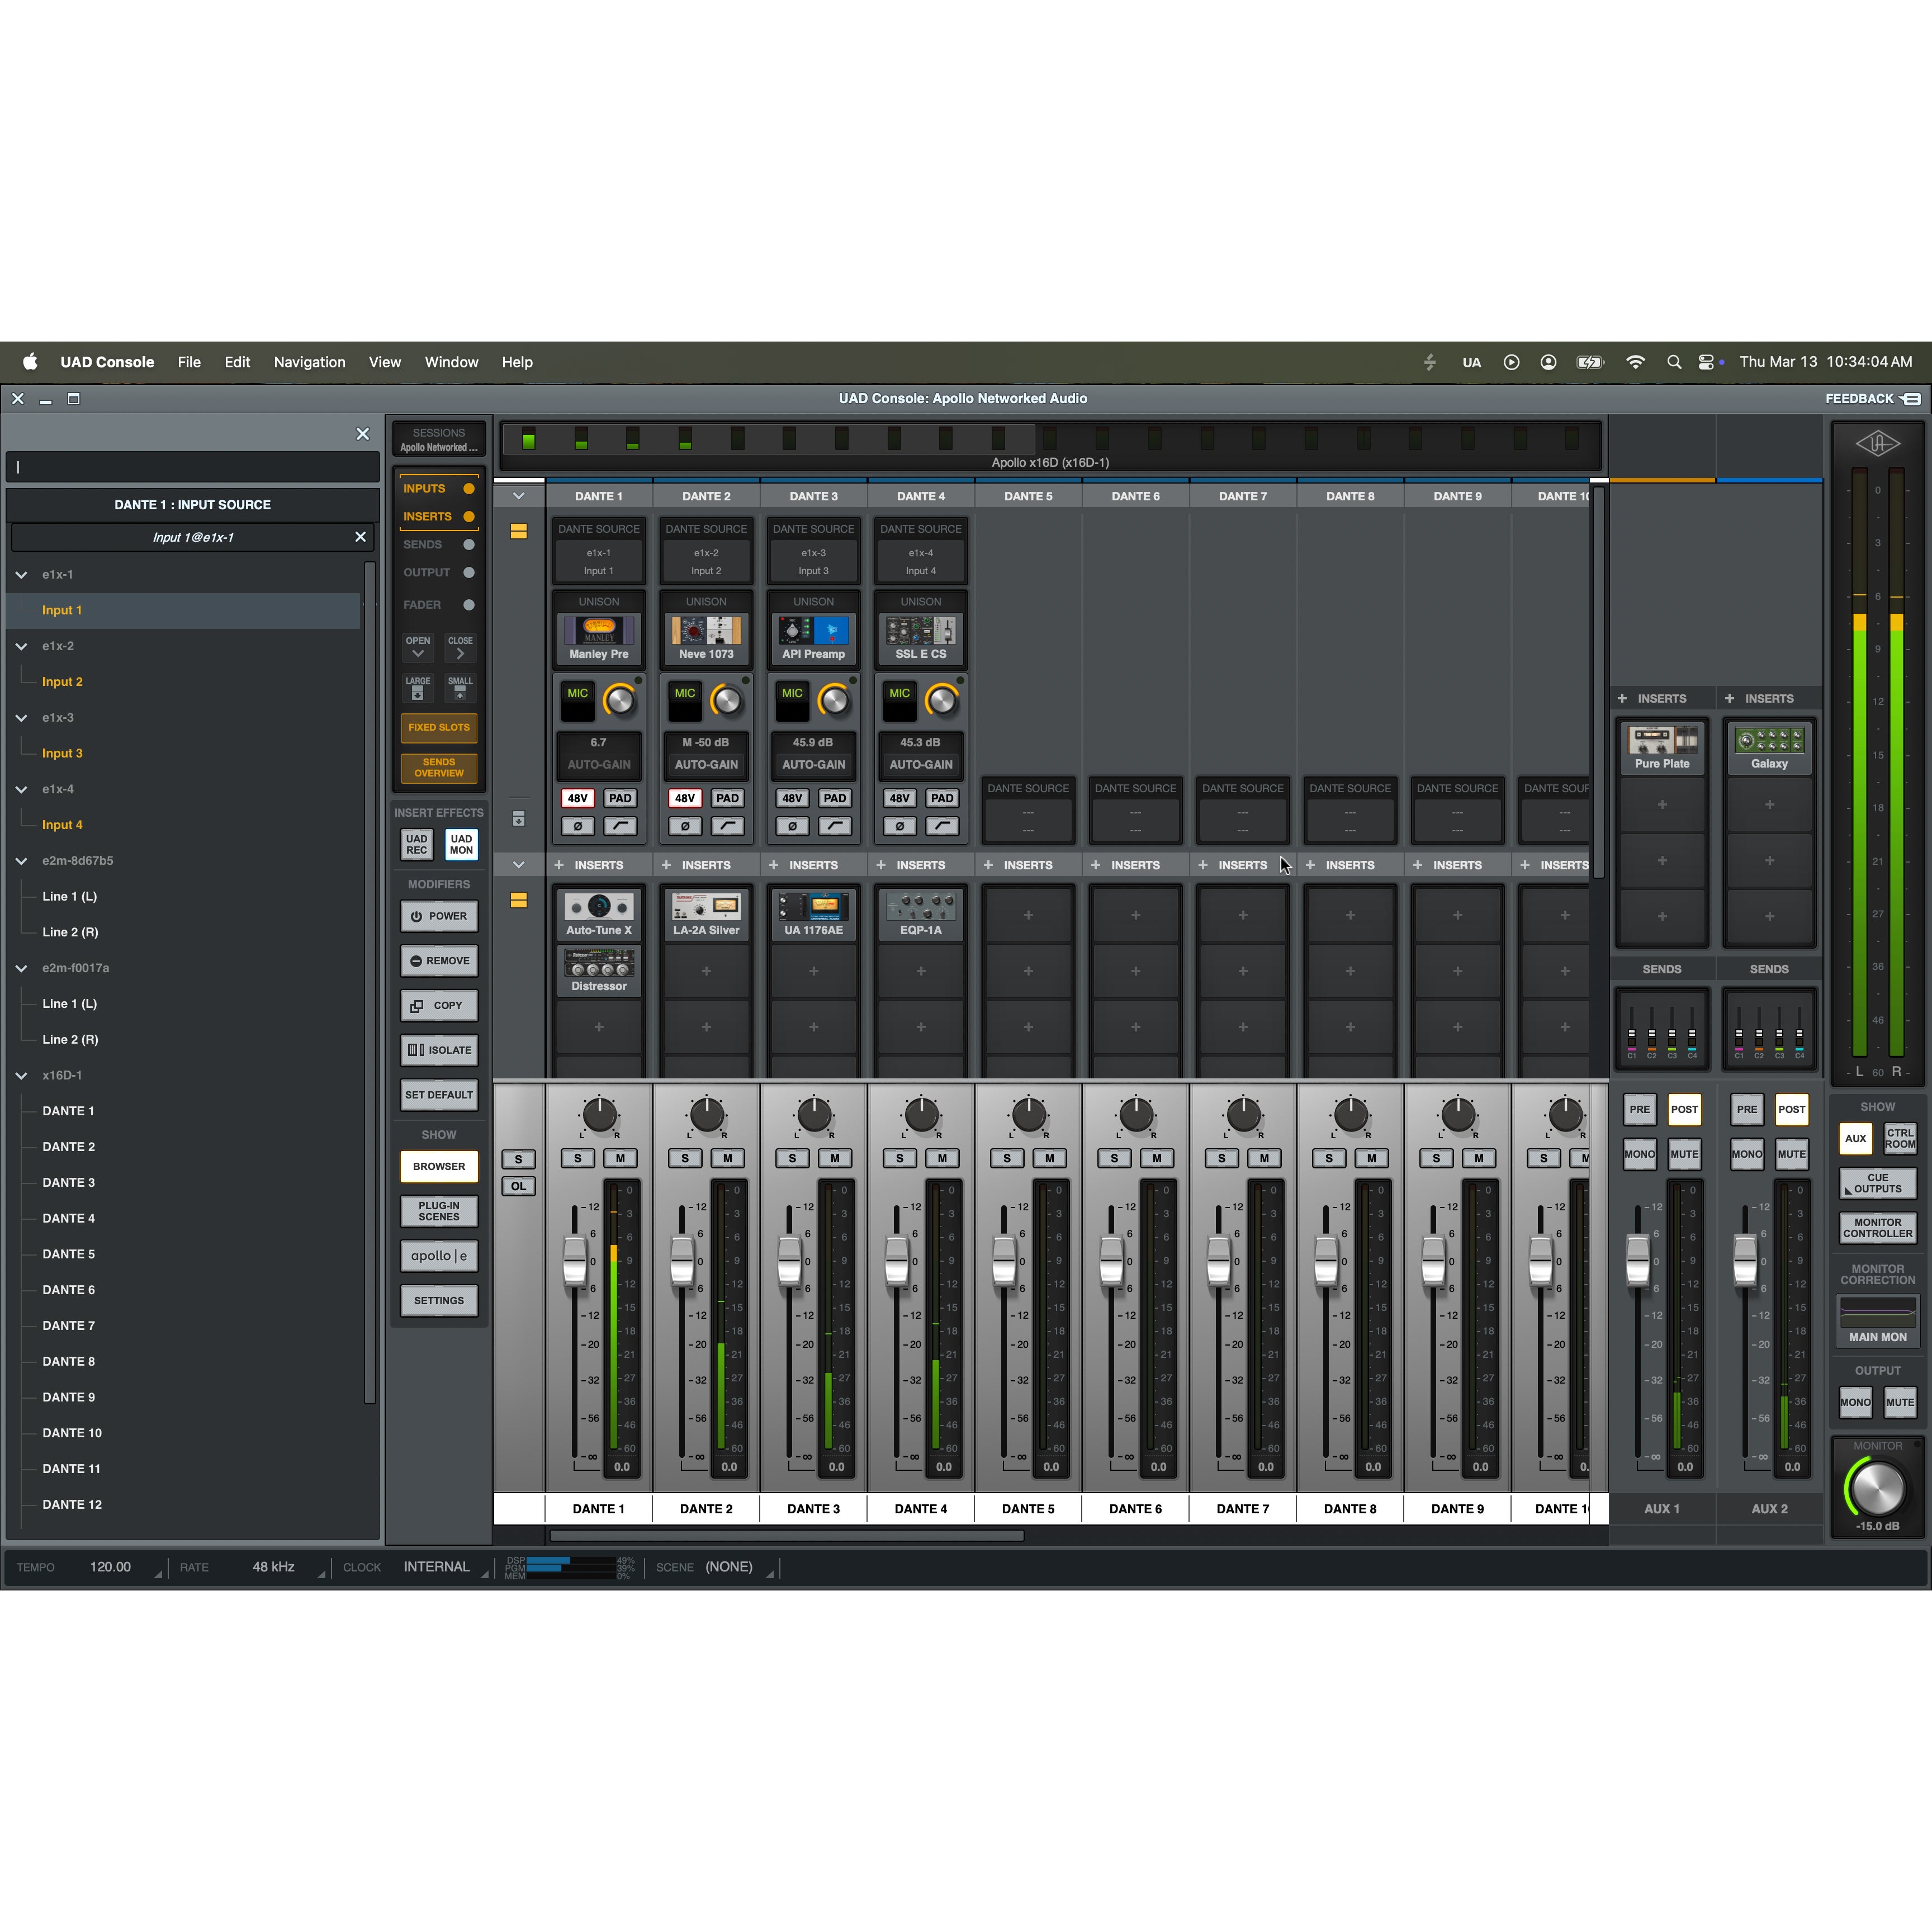Solo the DANTE 4 channel
Viewport: 1932px width, 1932px height.
pyautogui.click(x=899, y=1158)
